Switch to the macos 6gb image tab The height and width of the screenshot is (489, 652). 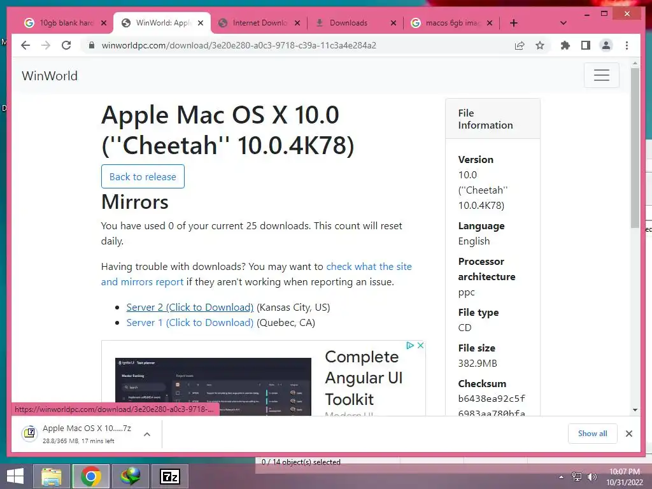coord(453,23)
